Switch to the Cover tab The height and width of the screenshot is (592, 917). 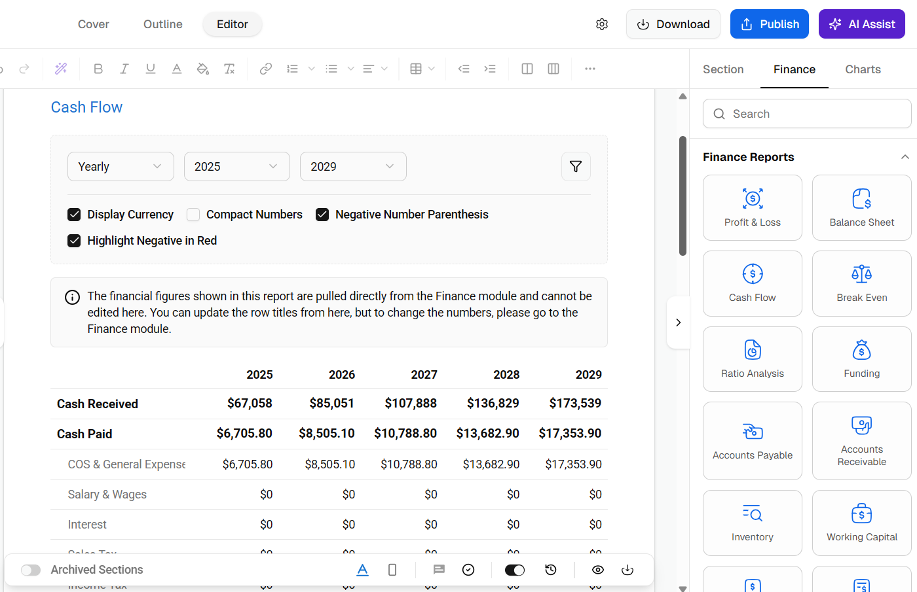coord(94,24)
